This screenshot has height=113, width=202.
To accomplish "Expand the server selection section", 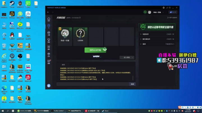I will coord(157,39).
